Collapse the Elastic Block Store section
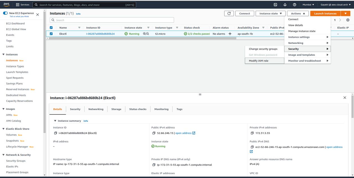 3,129
